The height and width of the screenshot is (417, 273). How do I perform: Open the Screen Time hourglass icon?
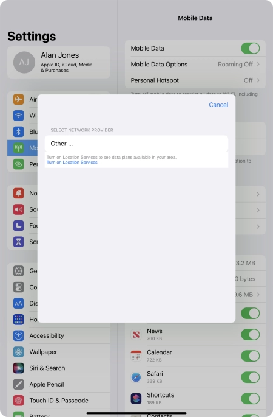point(19,242)
